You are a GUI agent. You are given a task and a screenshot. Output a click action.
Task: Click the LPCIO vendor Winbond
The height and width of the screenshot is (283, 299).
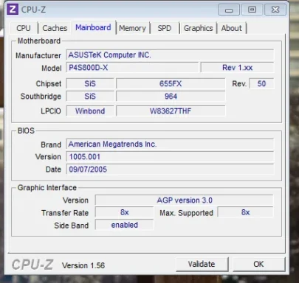point(90,111)
